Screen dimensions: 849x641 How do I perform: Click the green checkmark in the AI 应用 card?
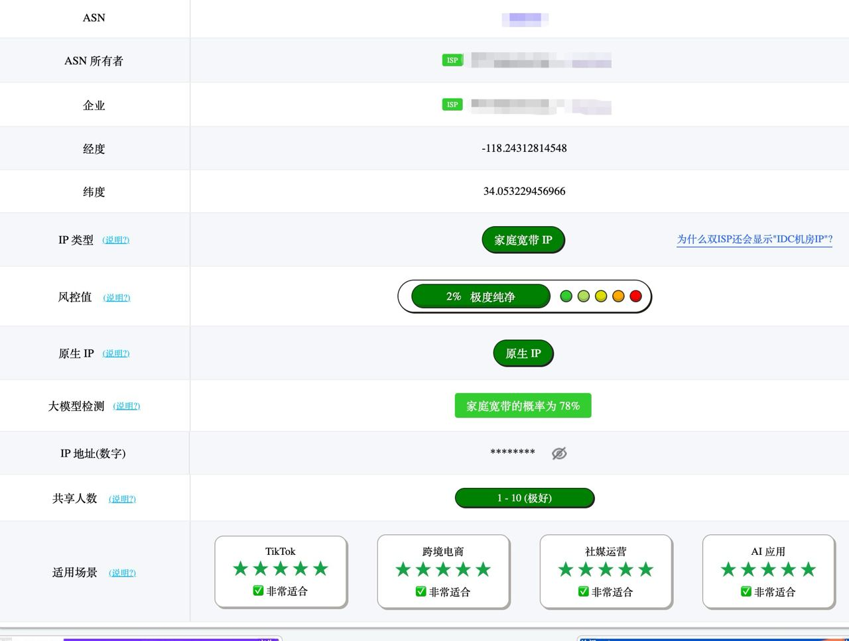[746, 591]
